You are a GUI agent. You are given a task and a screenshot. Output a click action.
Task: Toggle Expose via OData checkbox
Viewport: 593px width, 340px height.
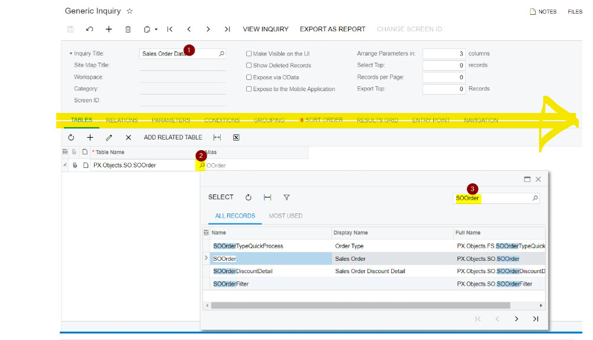pos(249,77)
